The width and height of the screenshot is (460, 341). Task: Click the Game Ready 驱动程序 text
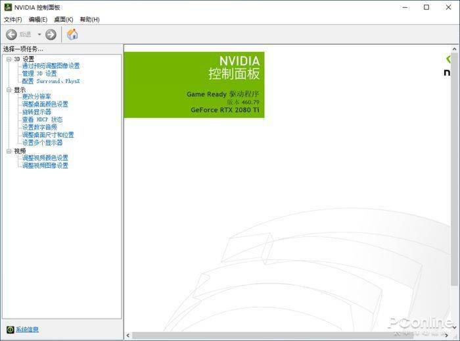pos(223,94)
